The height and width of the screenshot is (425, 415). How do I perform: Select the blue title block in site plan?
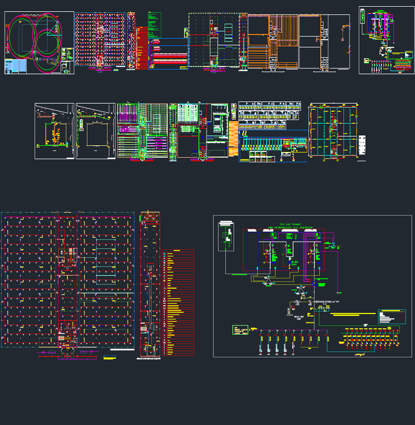click(16, 66)
